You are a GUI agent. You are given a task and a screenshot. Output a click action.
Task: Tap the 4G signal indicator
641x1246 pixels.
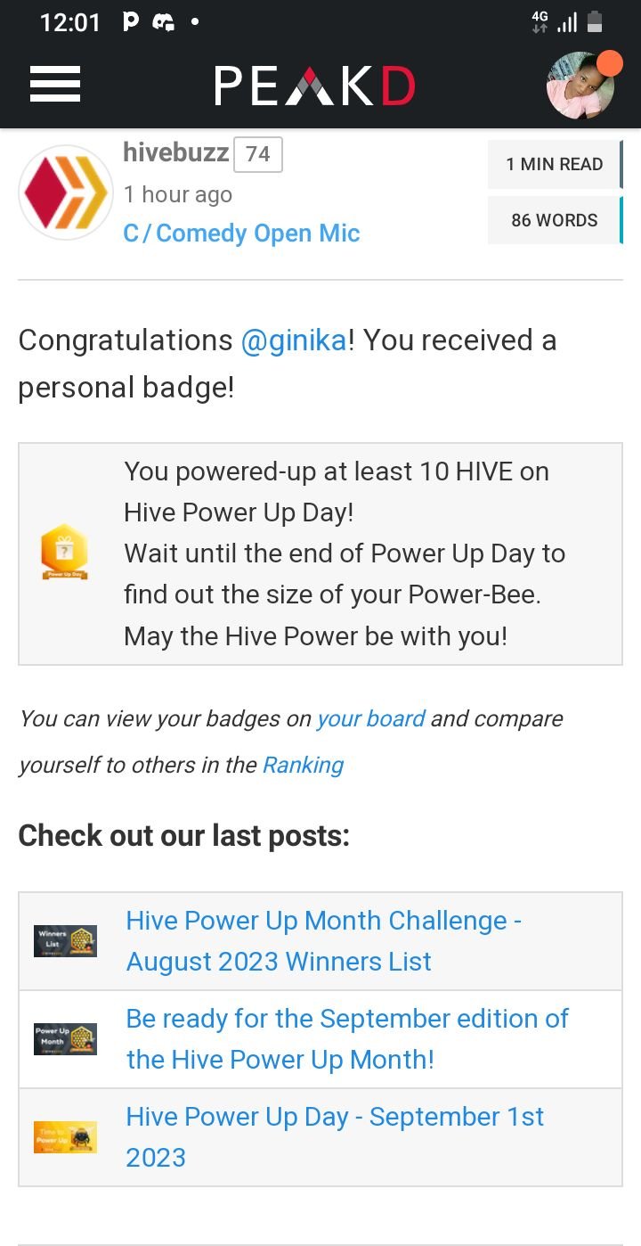(x=540, y=22)
